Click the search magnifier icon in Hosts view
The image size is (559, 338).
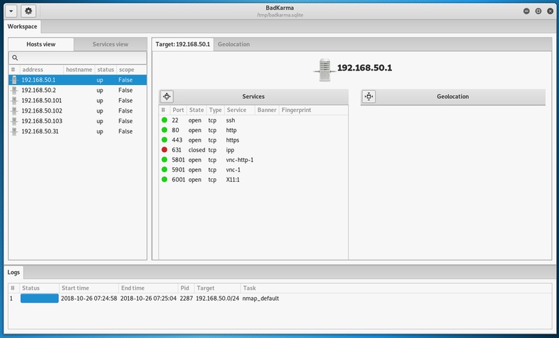15,58
